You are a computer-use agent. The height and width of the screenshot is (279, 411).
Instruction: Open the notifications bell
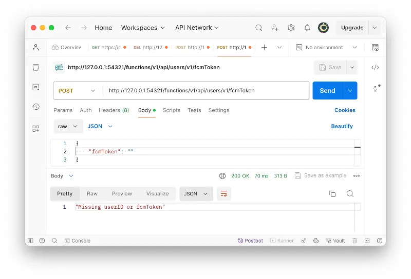tap(307, 28)
